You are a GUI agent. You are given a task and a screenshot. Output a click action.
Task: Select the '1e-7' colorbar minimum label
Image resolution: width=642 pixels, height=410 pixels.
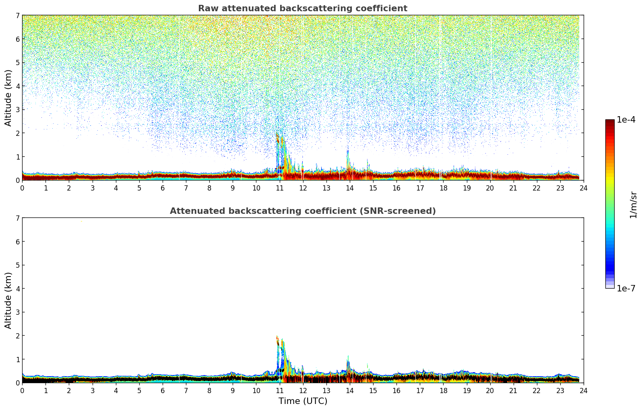point(626,289)
